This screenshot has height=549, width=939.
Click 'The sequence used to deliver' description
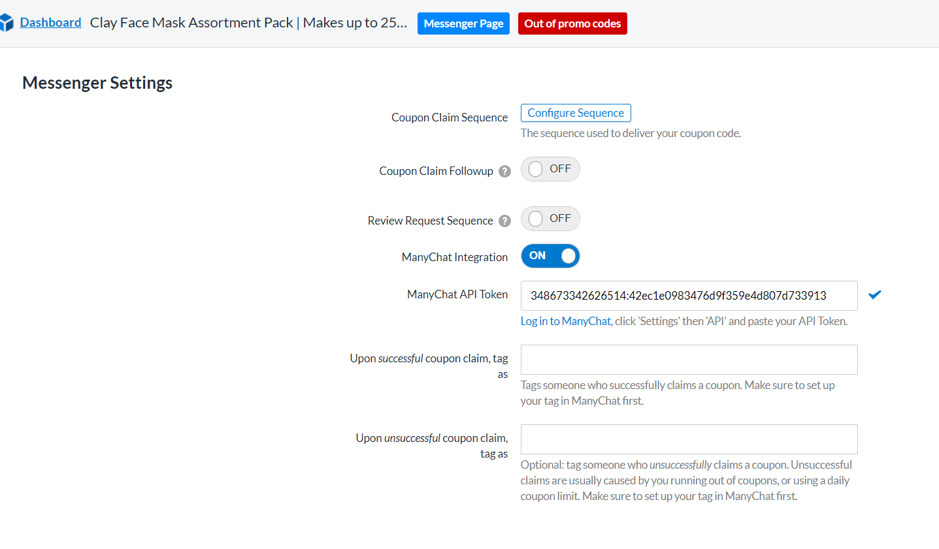pos(631,133)
